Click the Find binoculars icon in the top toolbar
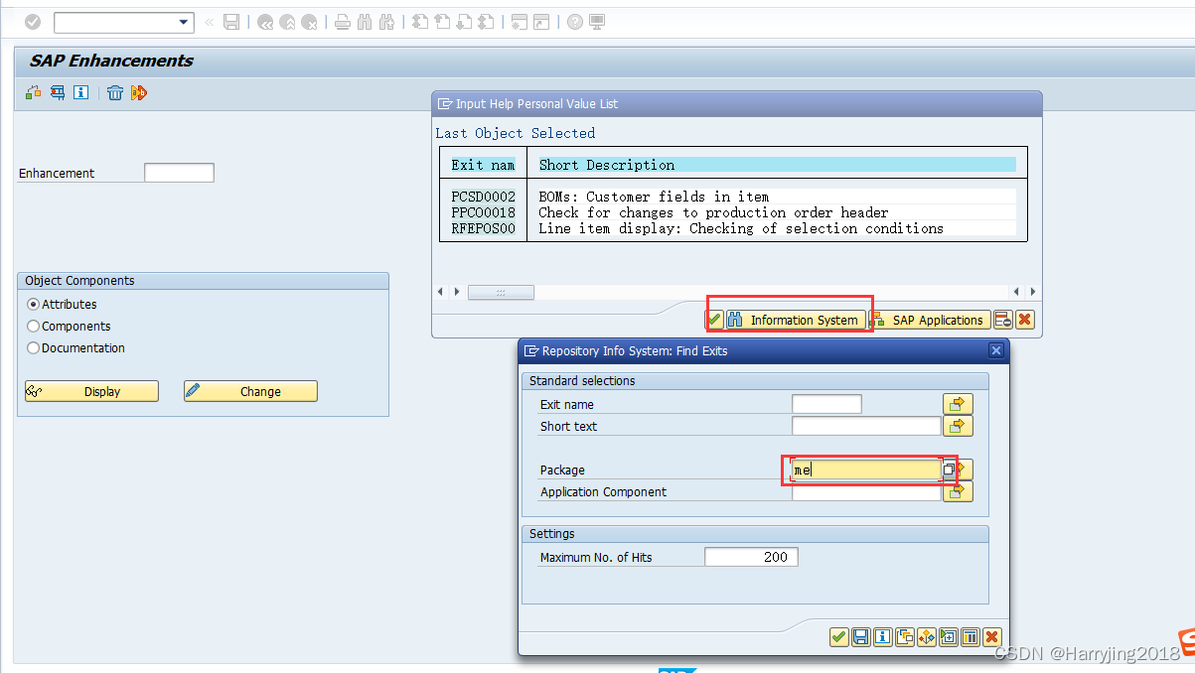This screenshot has width=1195, height=673. click(x=365, y=22)
